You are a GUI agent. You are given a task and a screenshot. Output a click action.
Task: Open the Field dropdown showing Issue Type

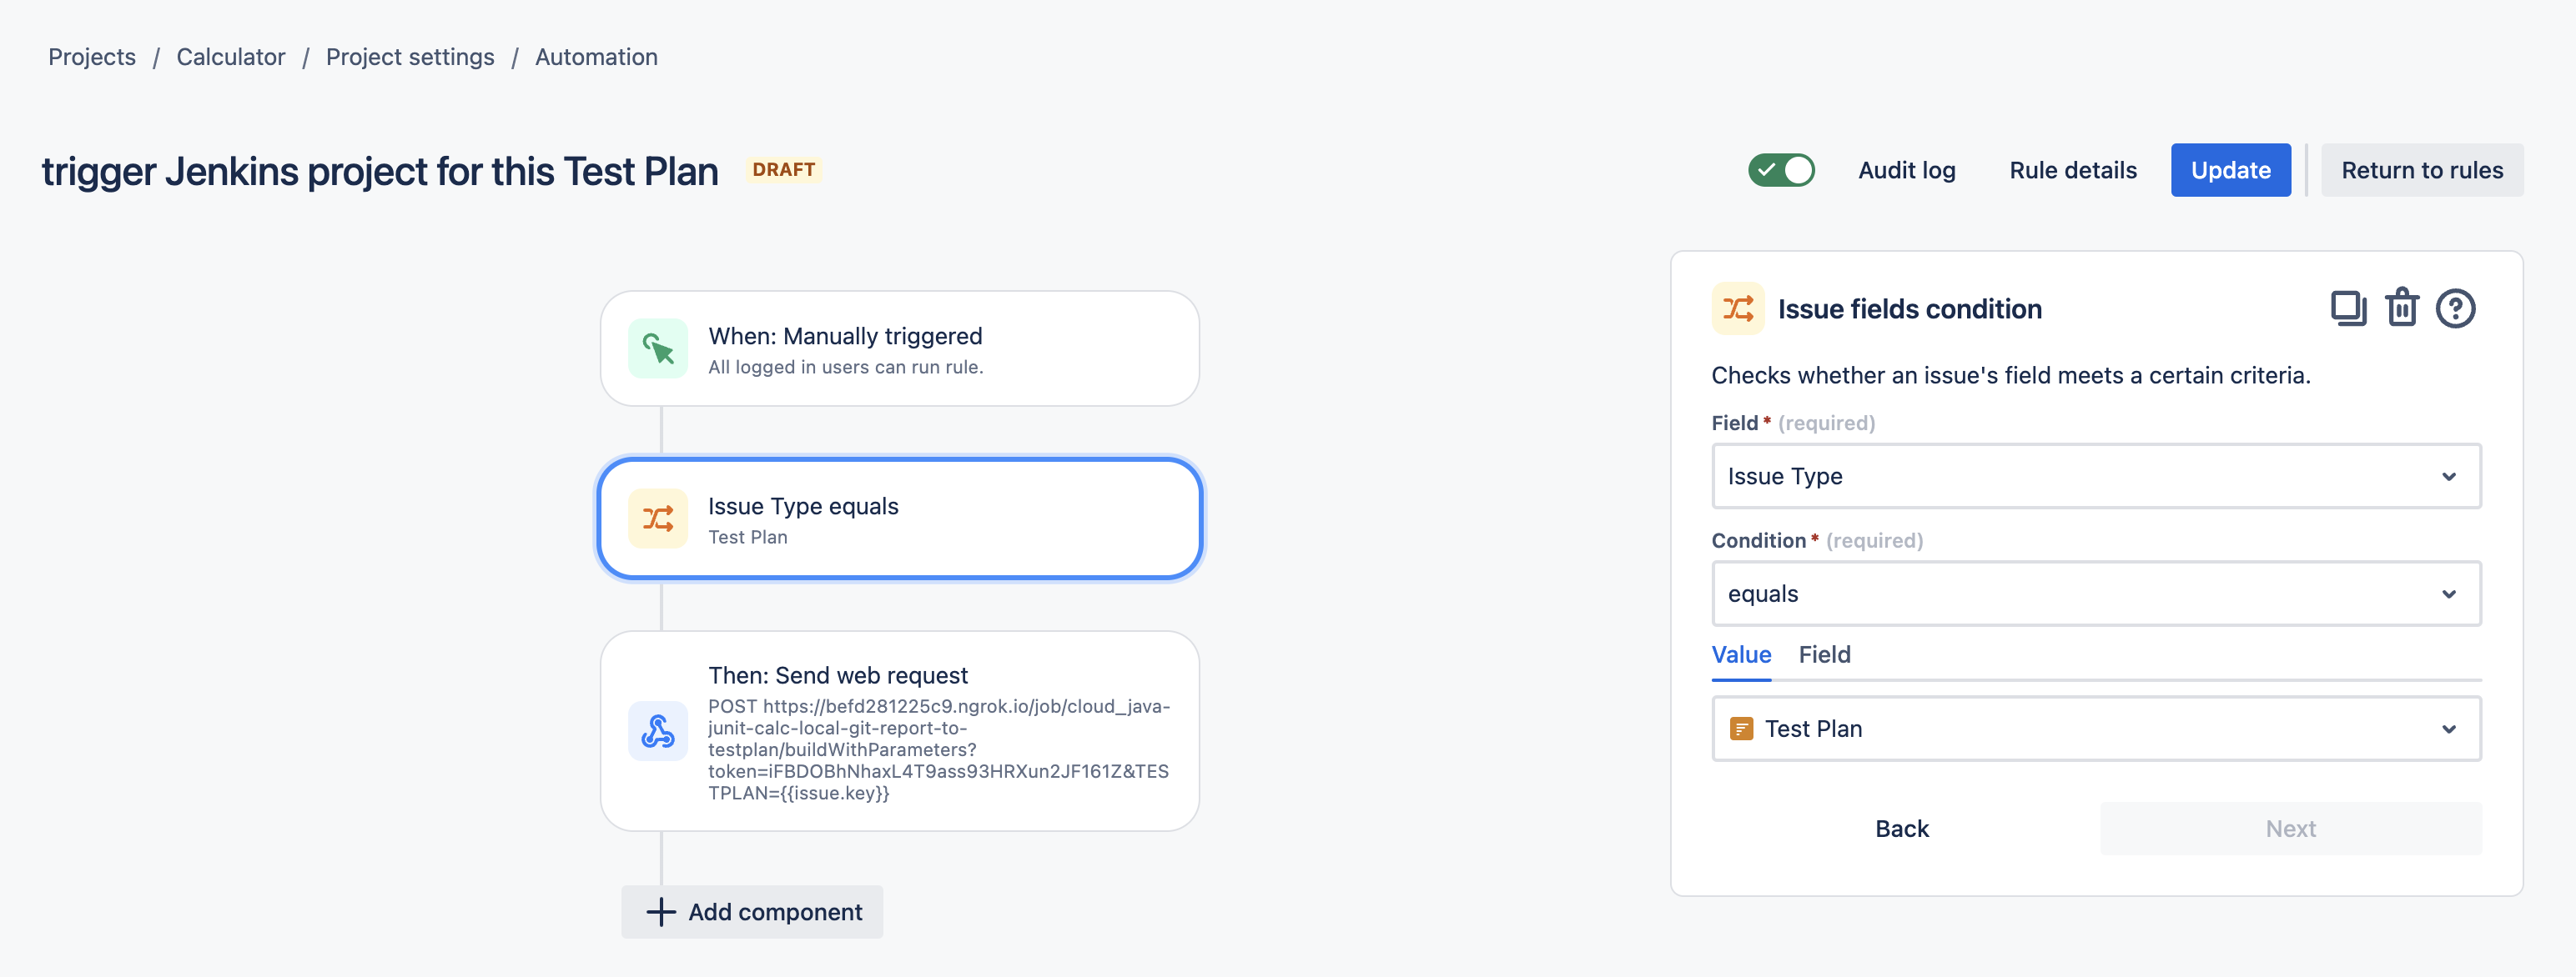click(2096, 477)
